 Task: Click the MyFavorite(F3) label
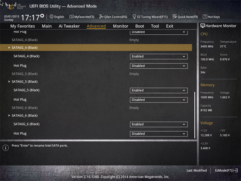[x=84, y=17]
